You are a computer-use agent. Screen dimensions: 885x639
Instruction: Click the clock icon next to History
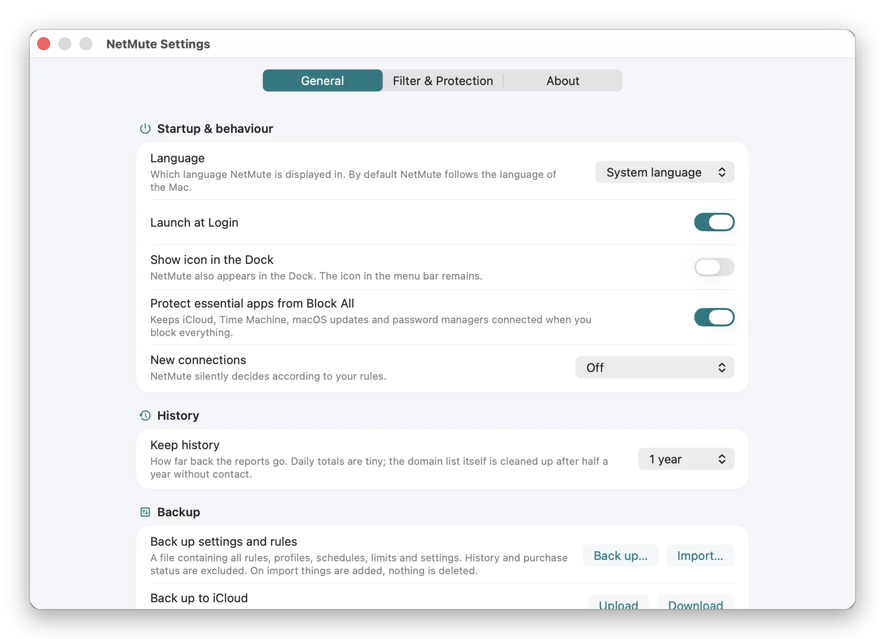click(x=145, y=415)
